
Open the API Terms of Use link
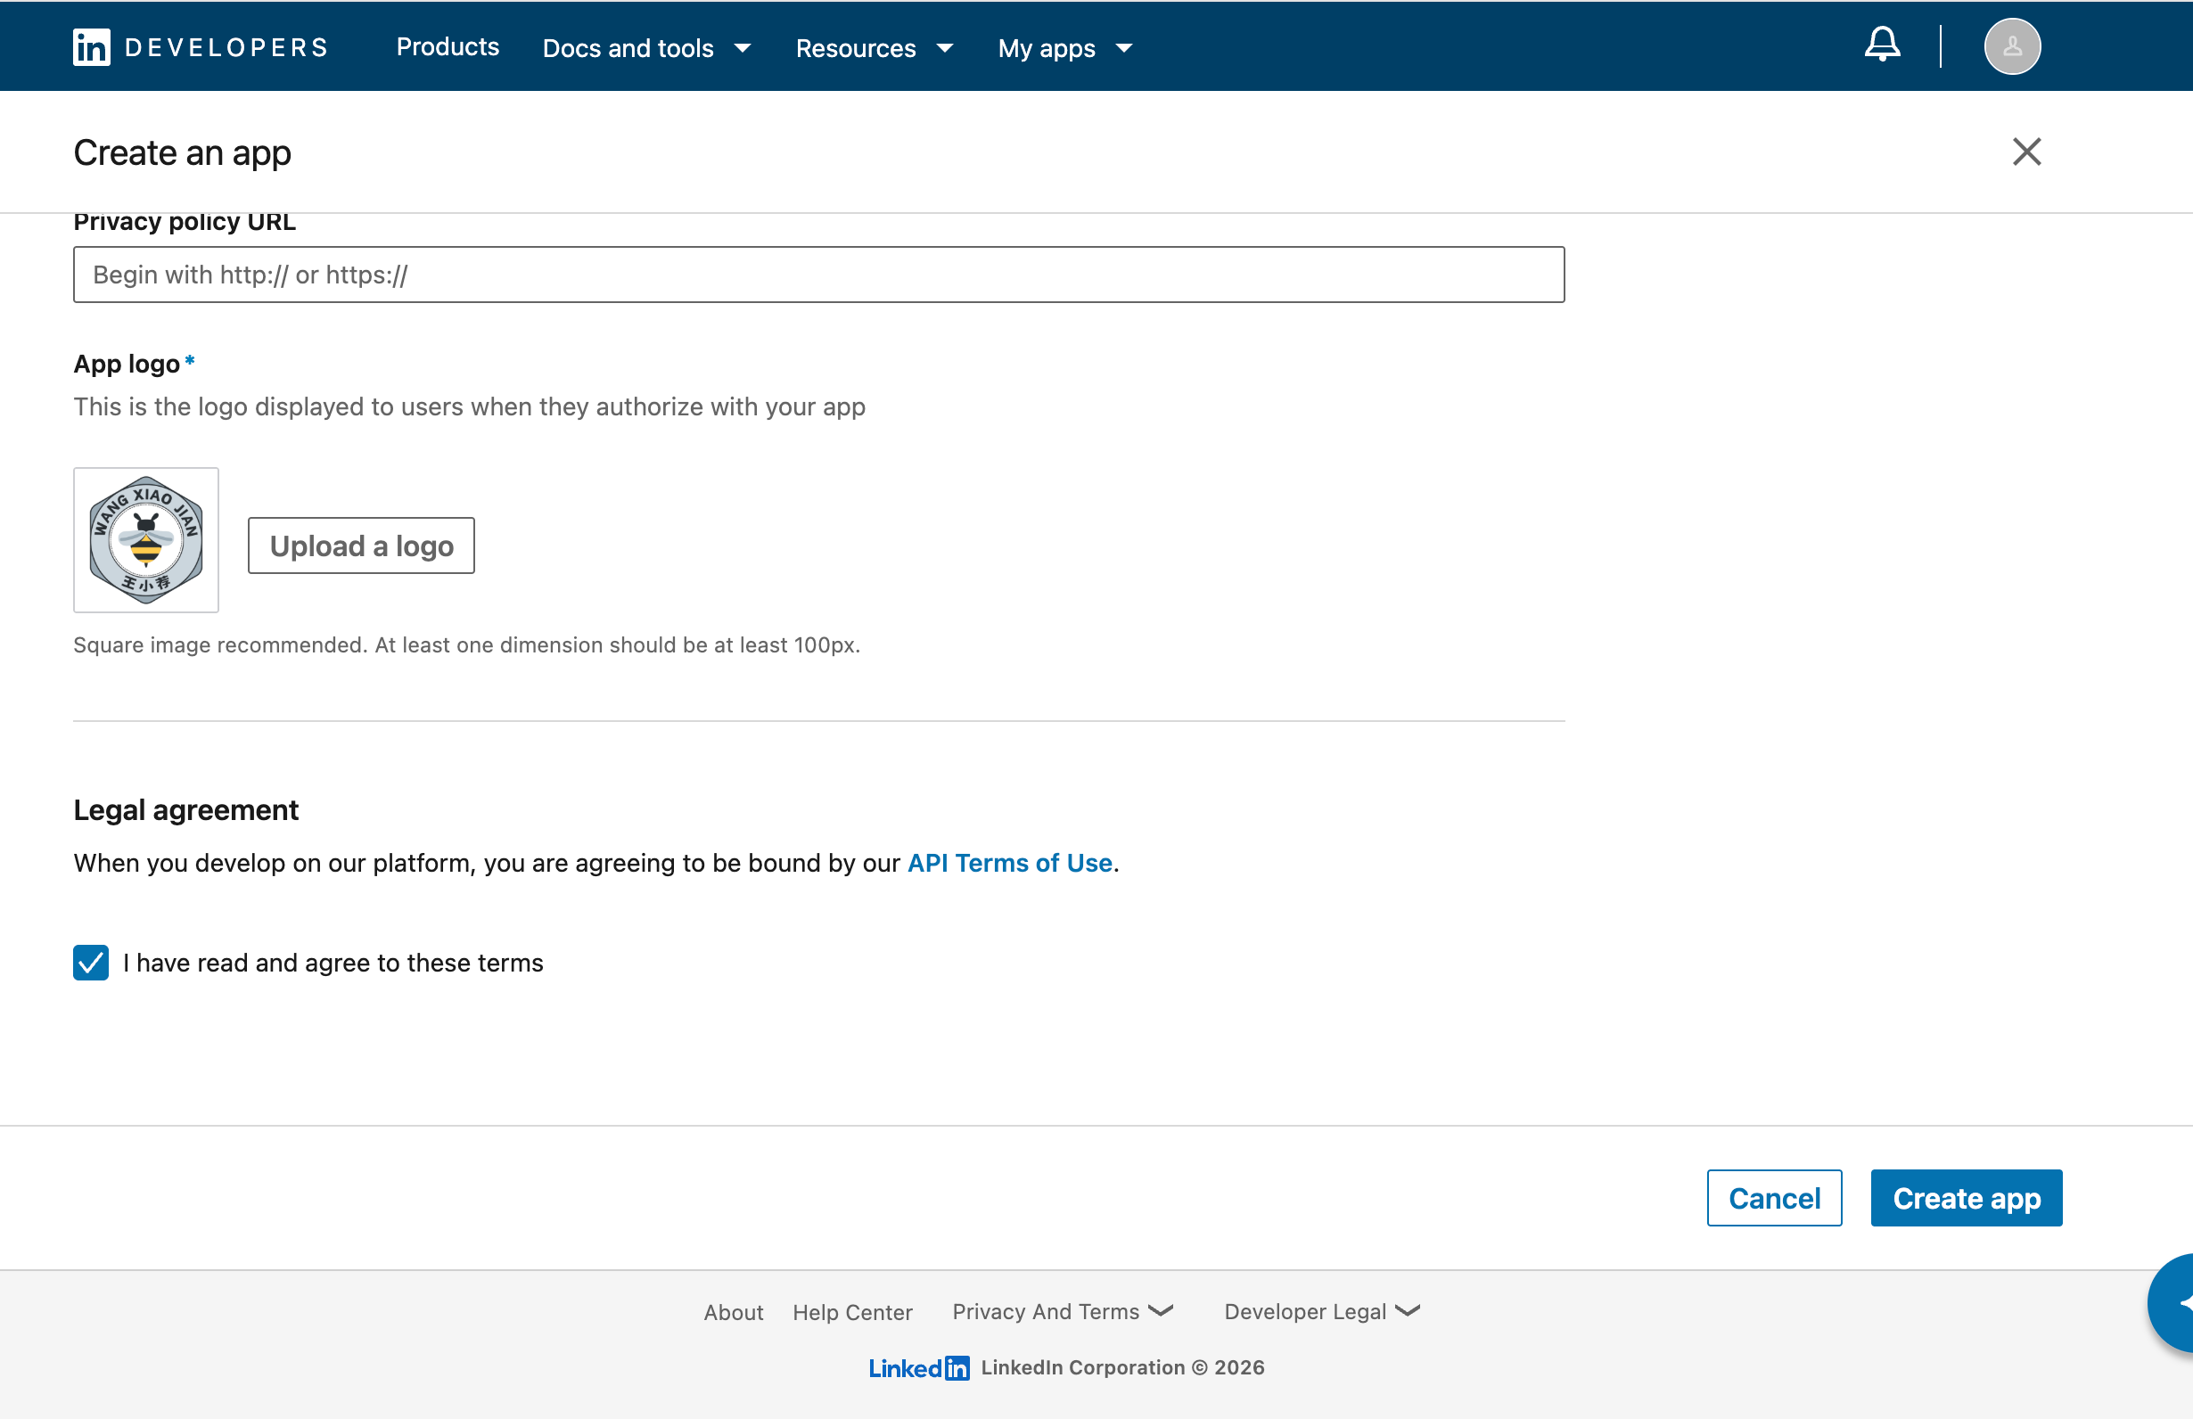pyautogui.click(x=1009, y=863)
